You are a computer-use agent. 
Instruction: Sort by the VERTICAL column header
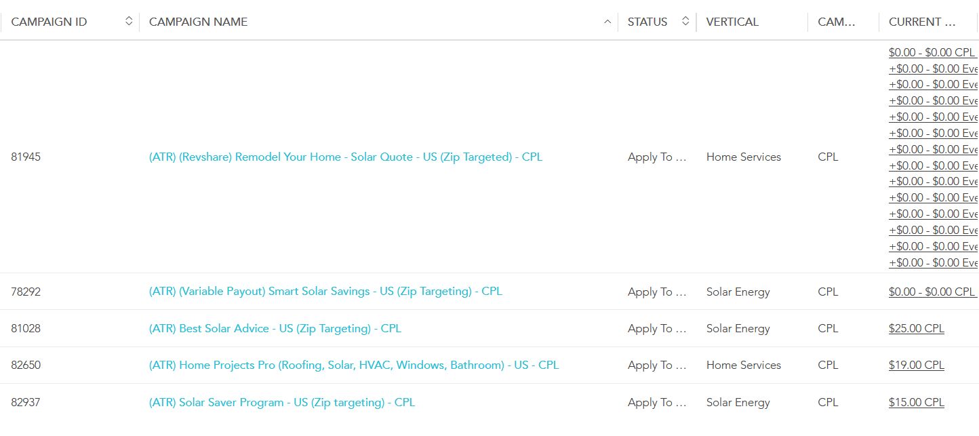tap(732, 22)
